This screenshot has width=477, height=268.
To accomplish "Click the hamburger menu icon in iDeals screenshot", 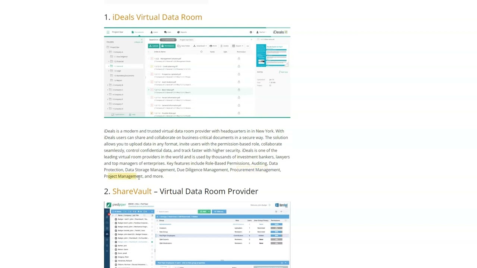I will (x=108, y=32).
